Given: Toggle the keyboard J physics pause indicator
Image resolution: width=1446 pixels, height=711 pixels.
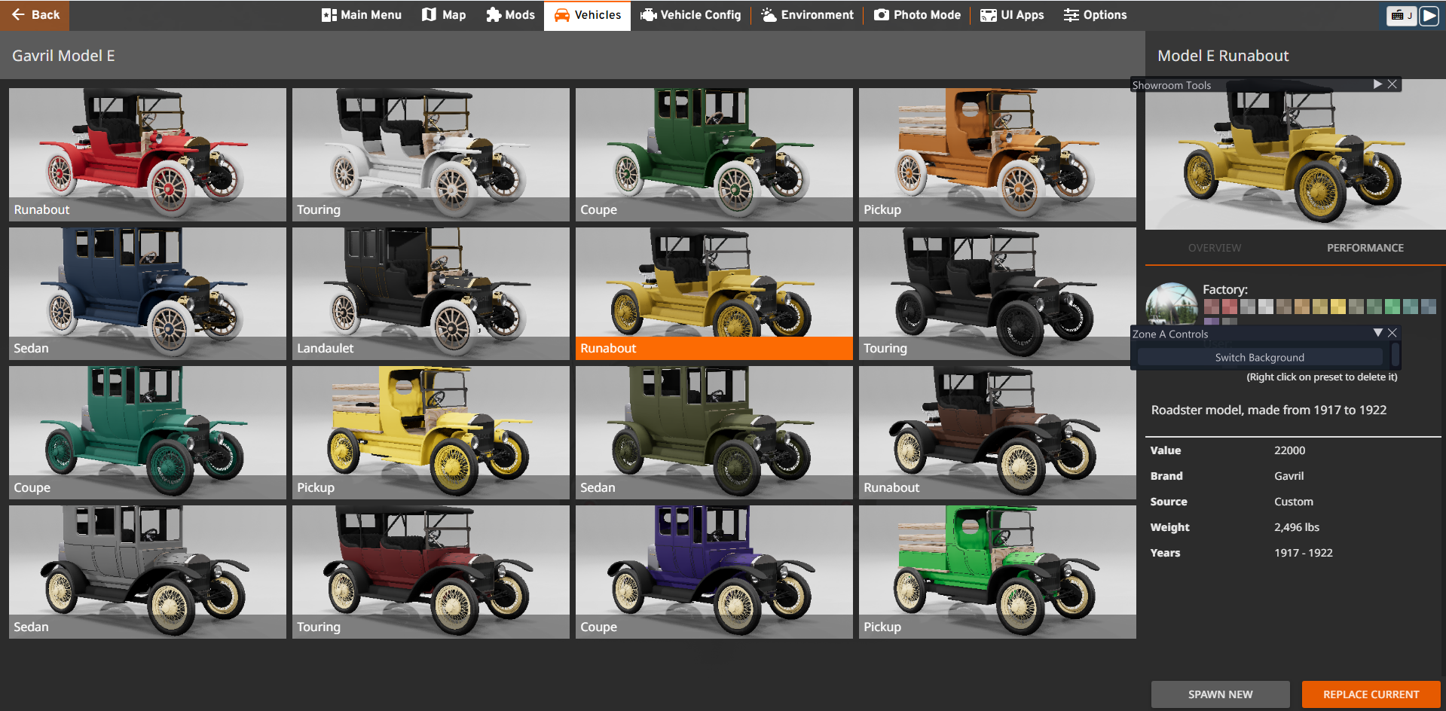Looking at the screenshot, I should [1402, 15].
